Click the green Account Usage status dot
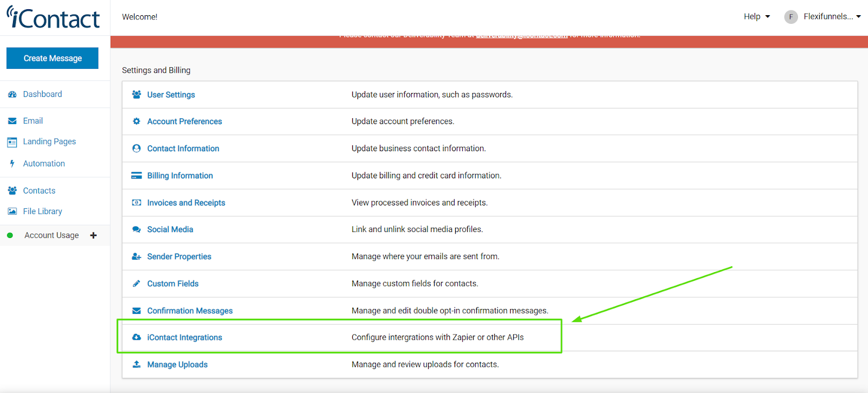The width and height of the screenshot is (868, 393). pyautogui.click(x=10, y=235)
